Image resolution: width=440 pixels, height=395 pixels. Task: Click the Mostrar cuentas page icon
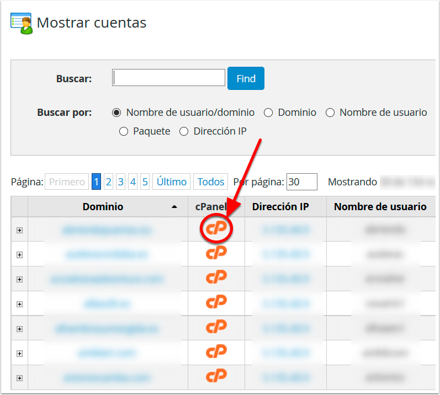click(x=22, y=23)
